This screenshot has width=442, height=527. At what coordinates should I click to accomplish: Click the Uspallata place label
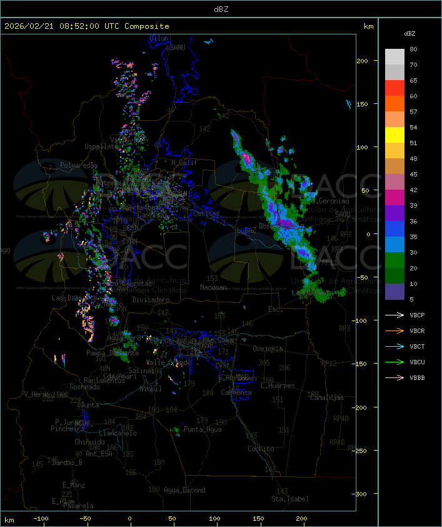pos(101,147)
